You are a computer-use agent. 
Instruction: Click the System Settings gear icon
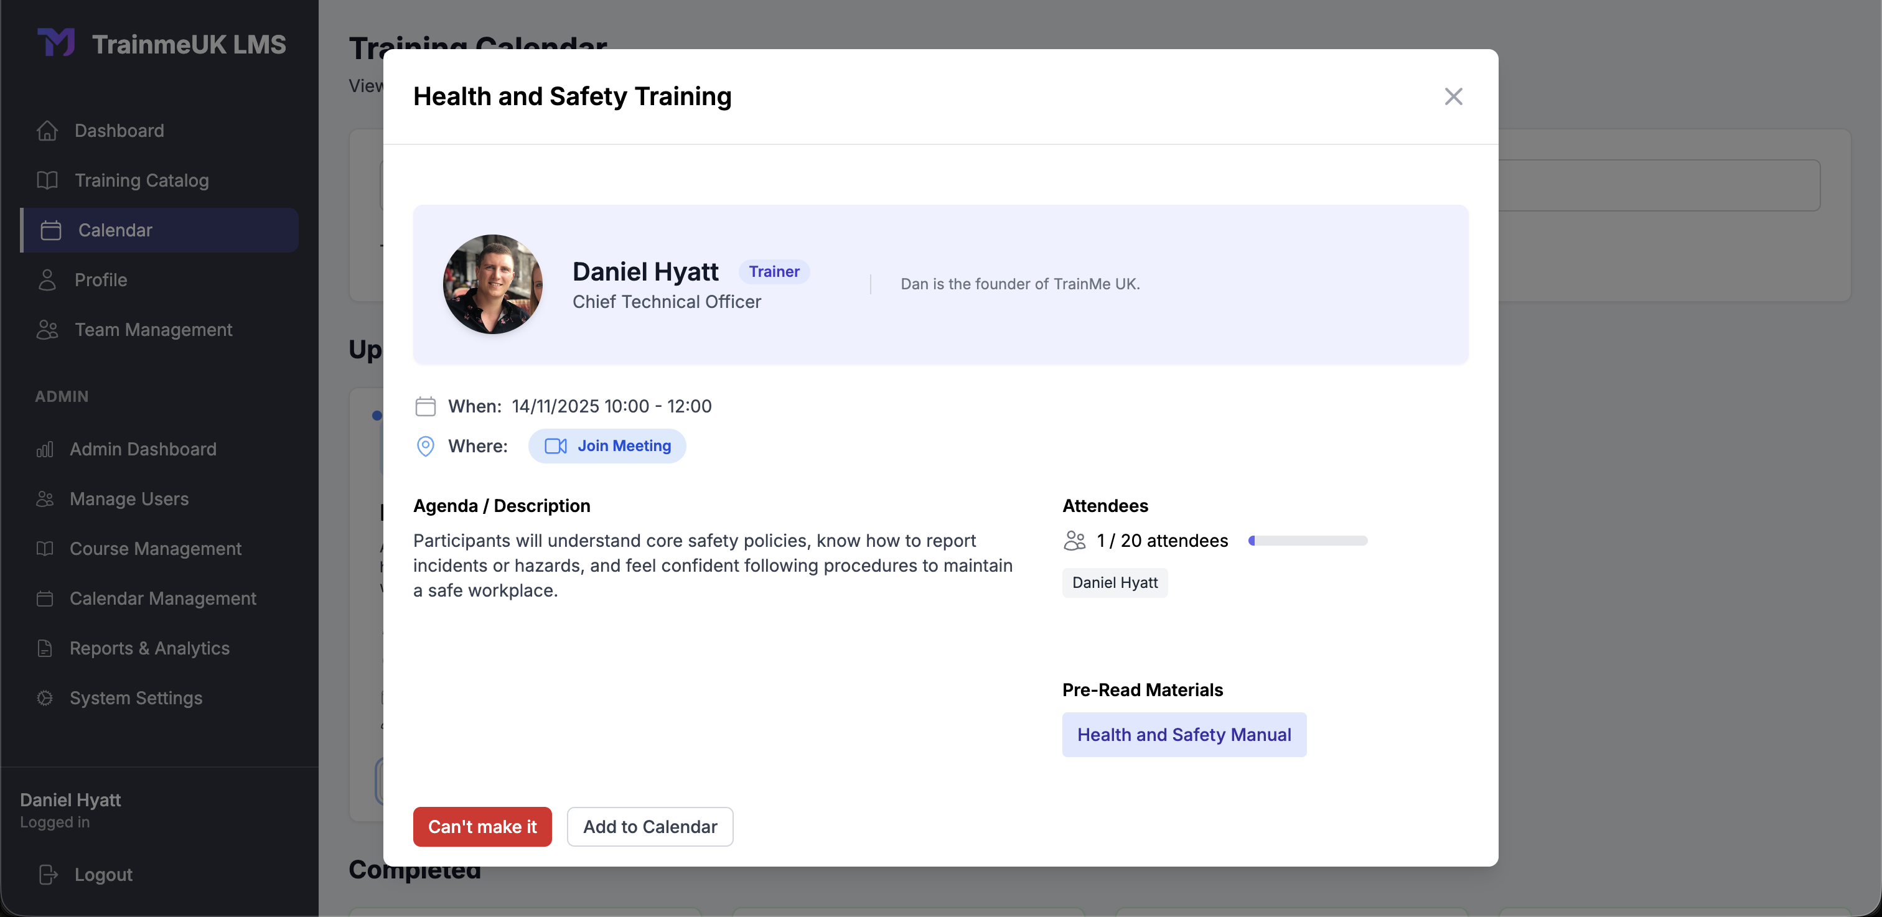tap(45, 698)
